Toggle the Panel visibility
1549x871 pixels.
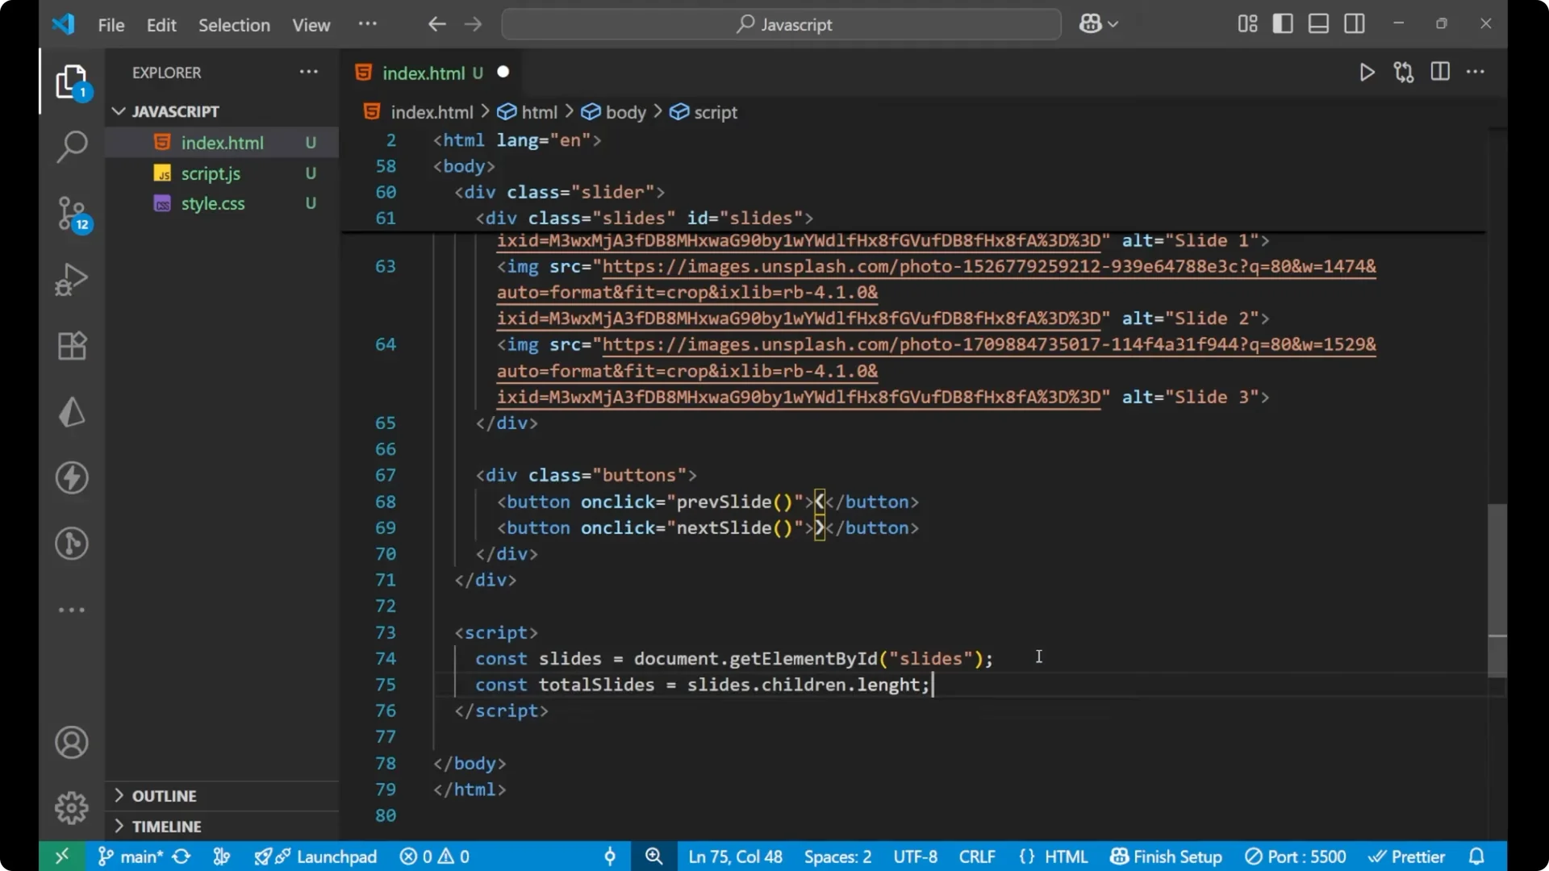coord(1317,23)
